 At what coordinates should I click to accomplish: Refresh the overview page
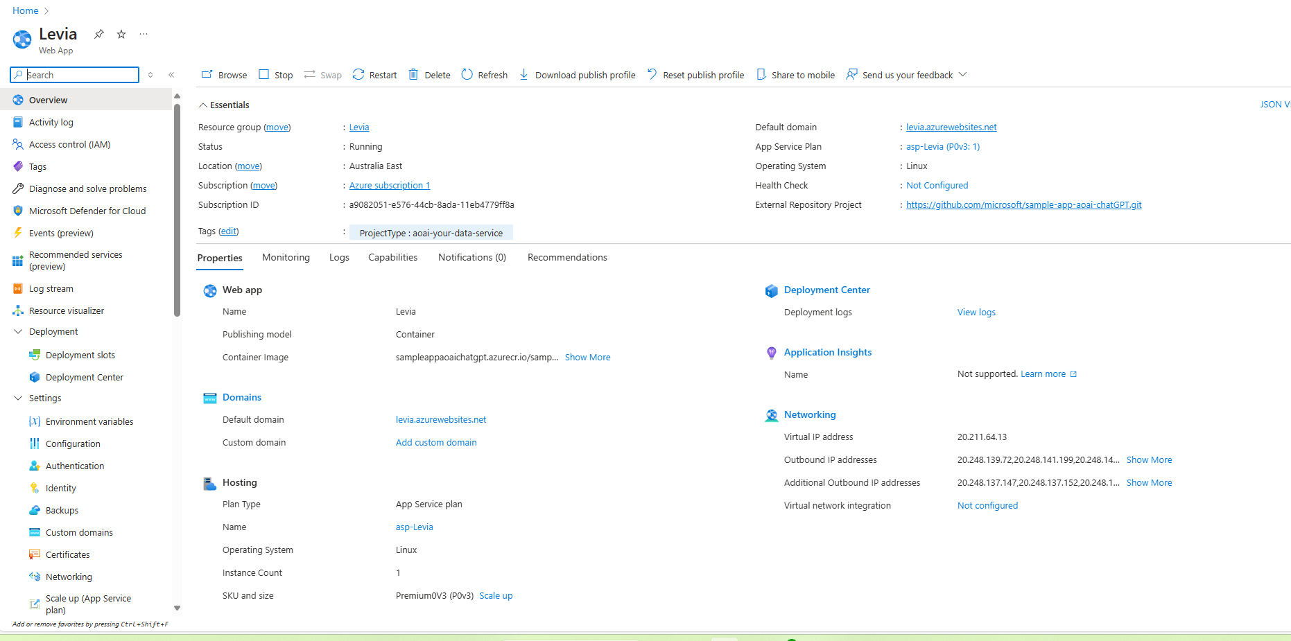pos(484,75)
